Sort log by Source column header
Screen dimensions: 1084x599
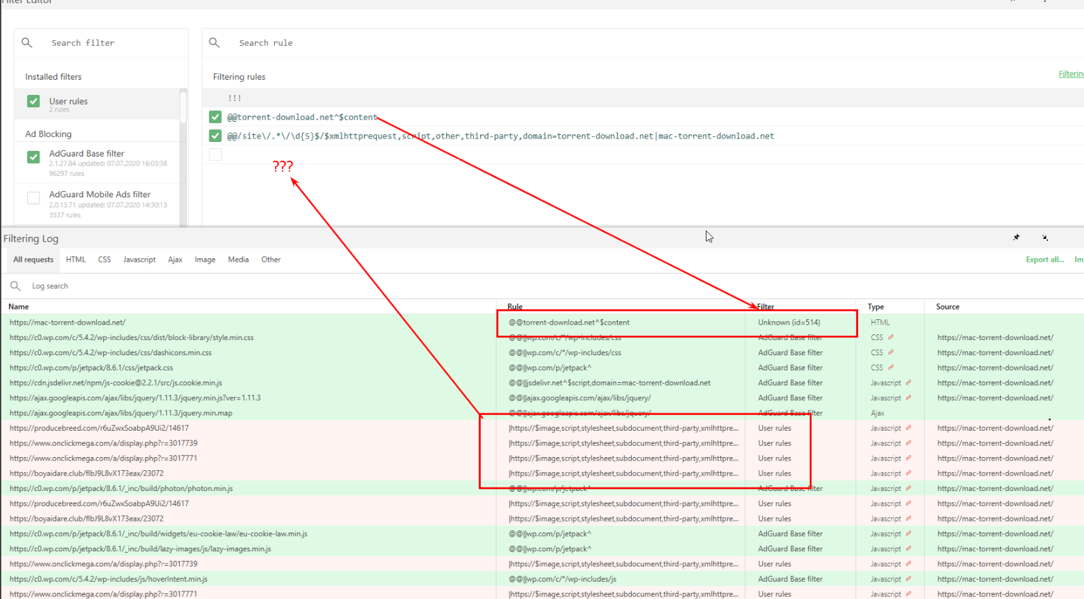pos(948,307)
